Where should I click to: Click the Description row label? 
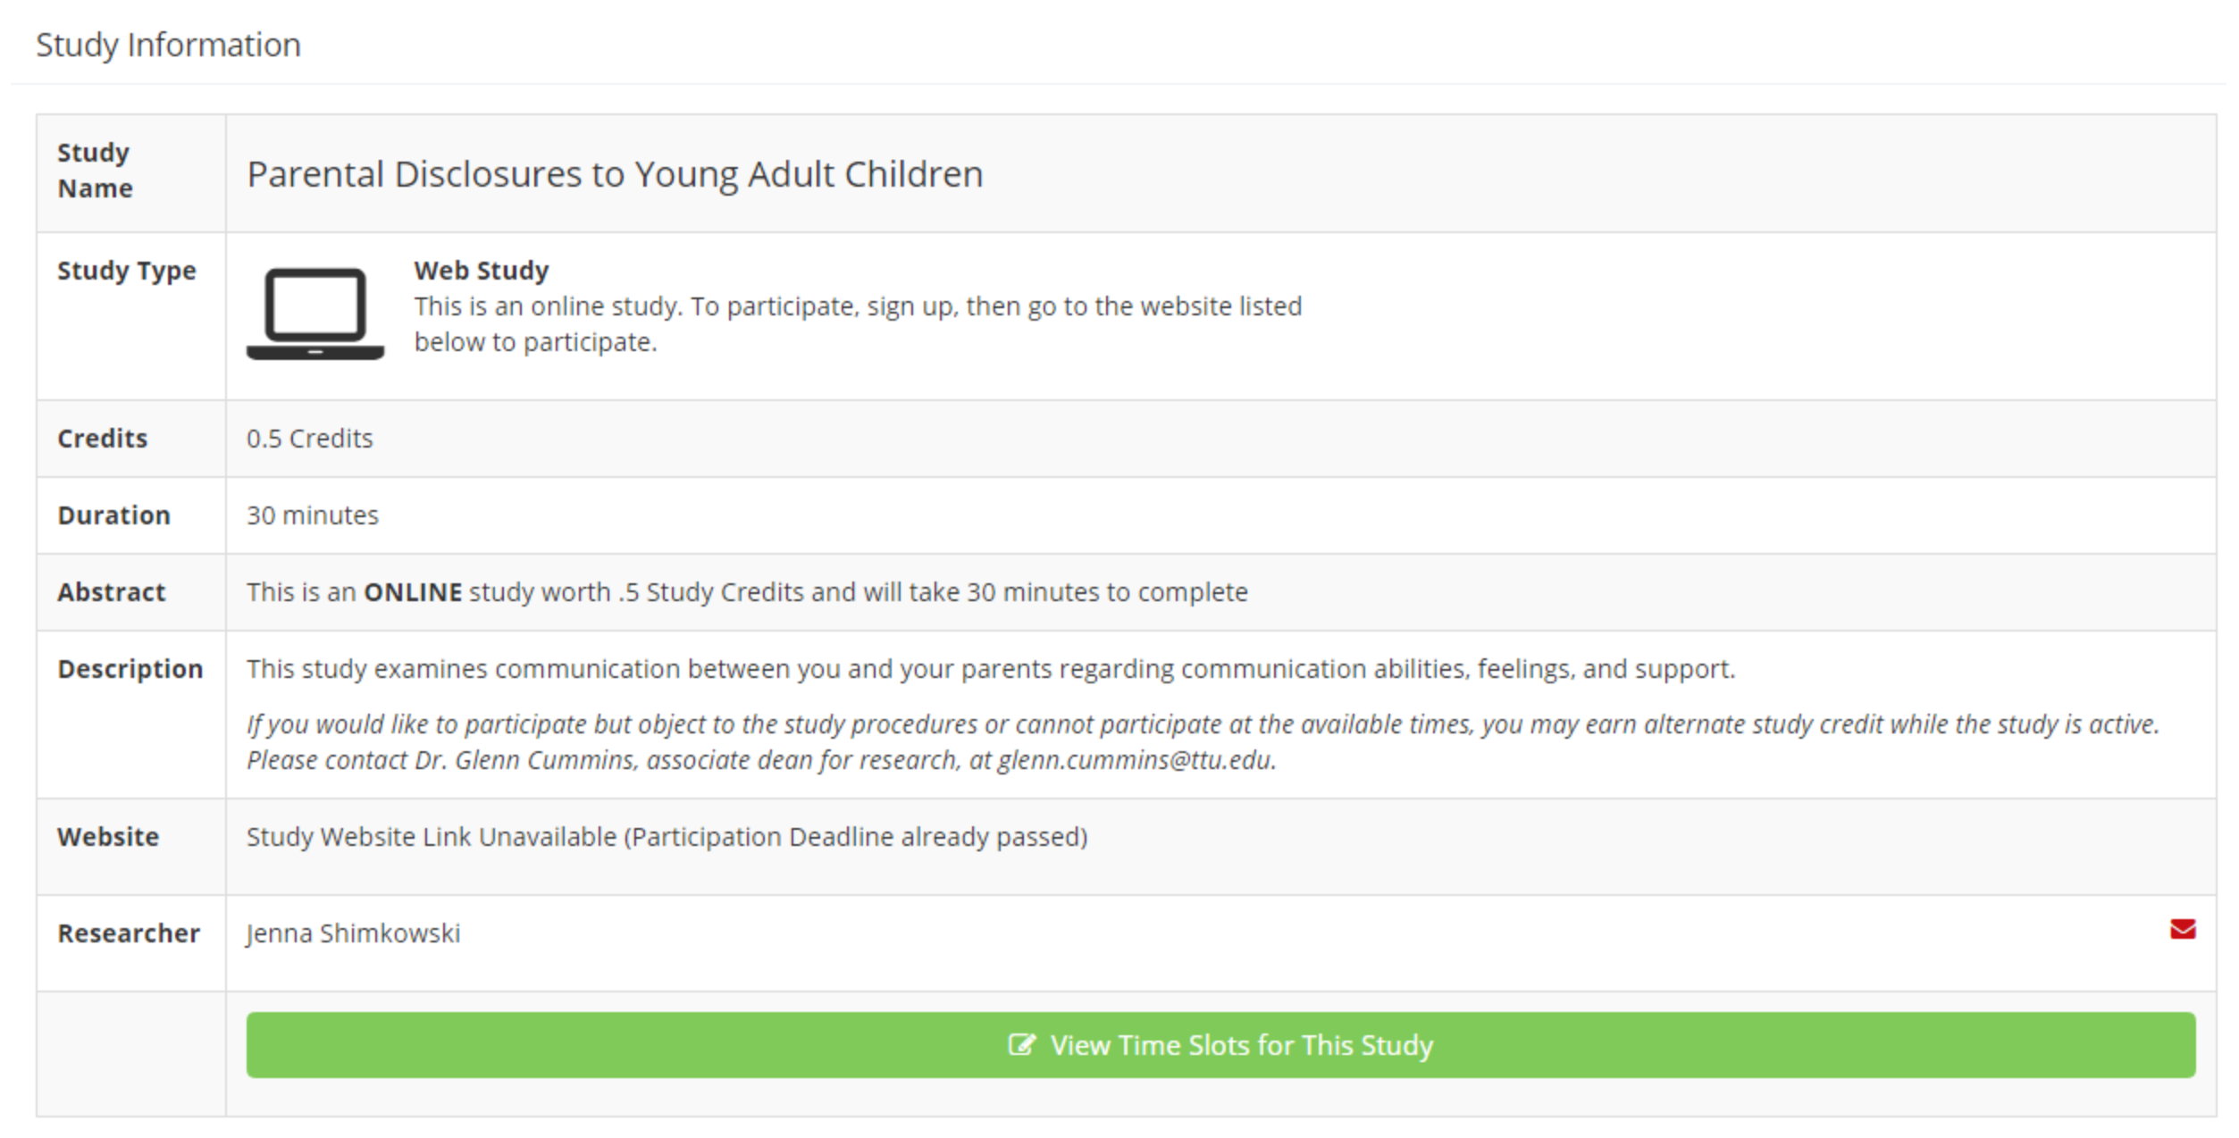pos(130,668)
